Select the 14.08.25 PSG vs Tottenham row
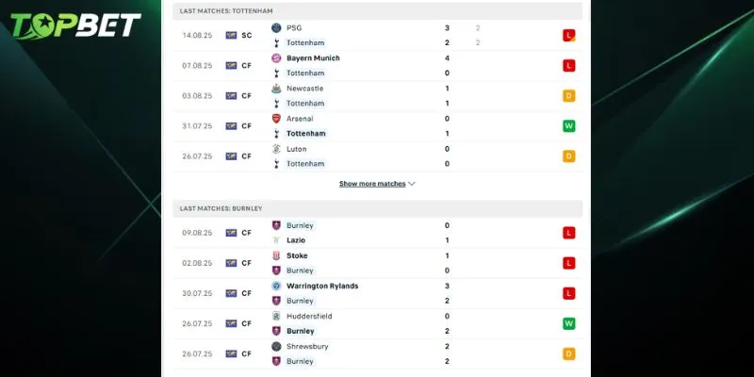Image resolution: width=754 pixels, height=377 pixels. tap(377, 36)
